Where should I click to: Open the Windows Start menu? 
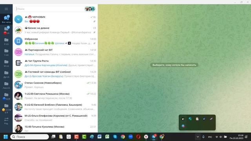click(x=5, y=137)
